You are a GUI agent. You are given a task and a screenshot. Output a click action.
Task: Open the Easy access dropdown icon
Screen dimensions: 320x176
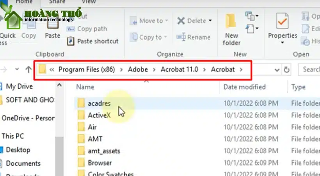pyautogui.click(x=252, y=29)
